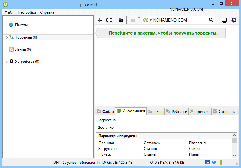Open the Facebook icon in status bar
The height and width of the screenshot is (168, 241).
click(x=208, y=162)
